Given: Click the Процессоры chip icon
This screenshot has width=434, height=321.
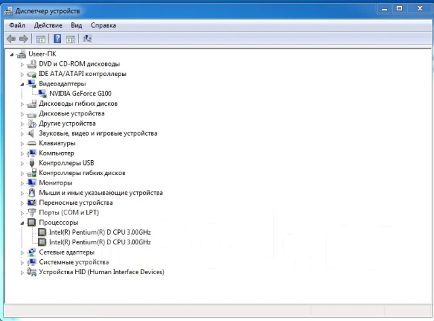Looking at the screenshot, I should pos(32,223).
